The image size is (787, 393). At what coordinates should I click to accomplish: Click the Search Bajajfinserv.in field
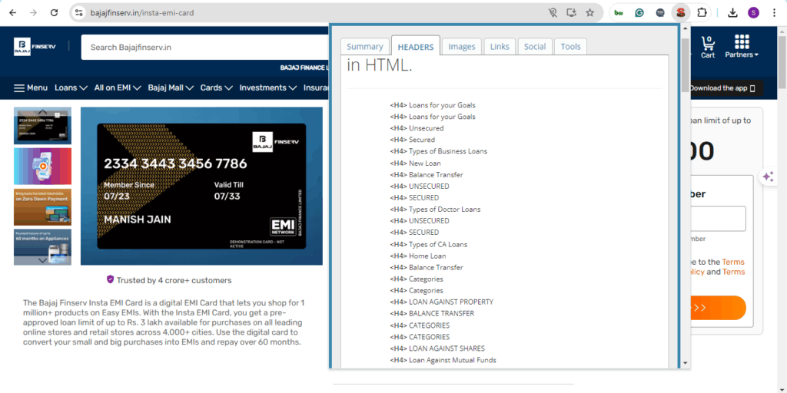click(204, 47)
